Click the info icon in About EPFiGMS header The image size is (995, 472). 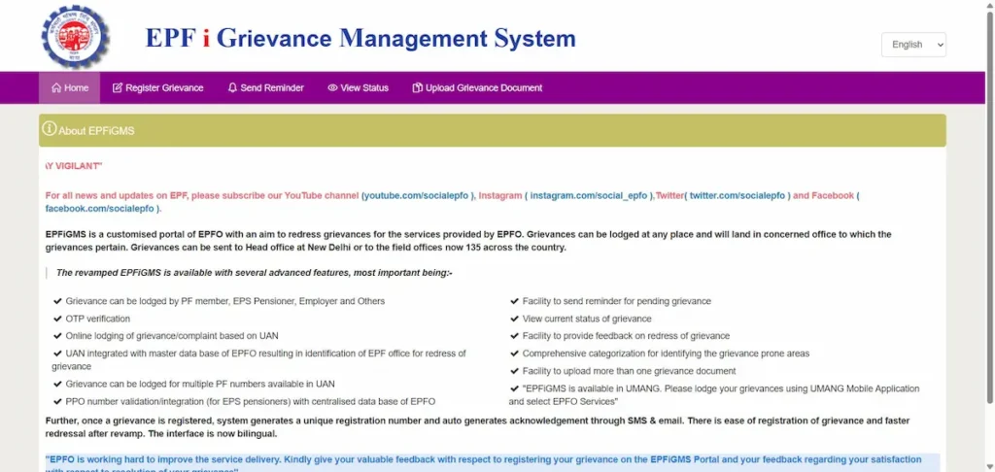pos(50,129)
